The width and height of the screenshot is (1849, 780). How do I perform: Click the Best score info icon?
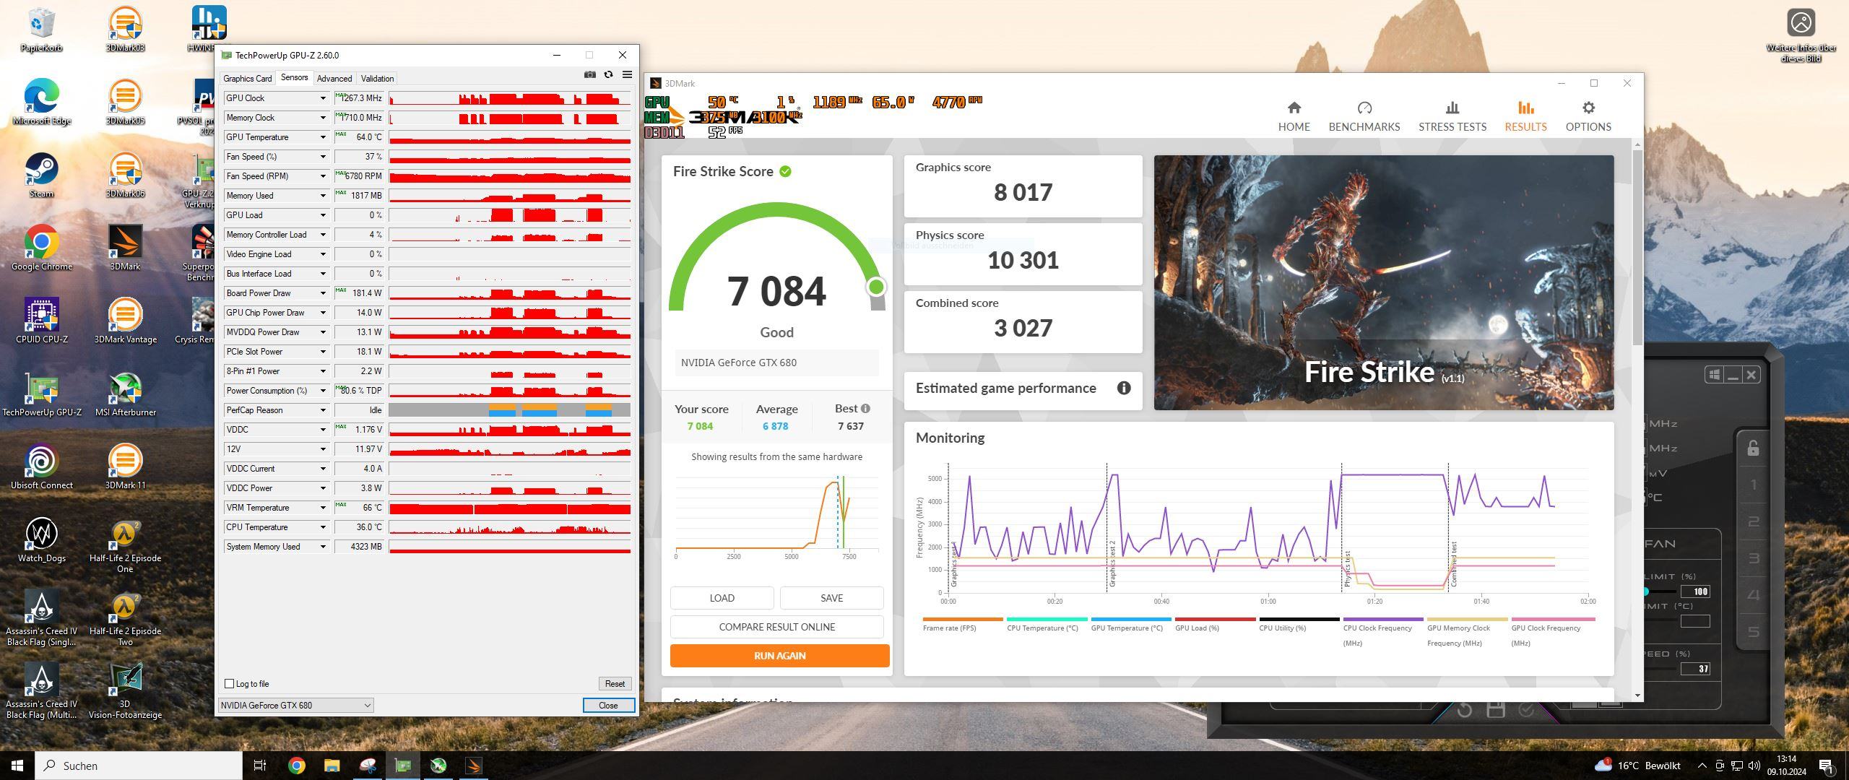click(x=865, y=409)
